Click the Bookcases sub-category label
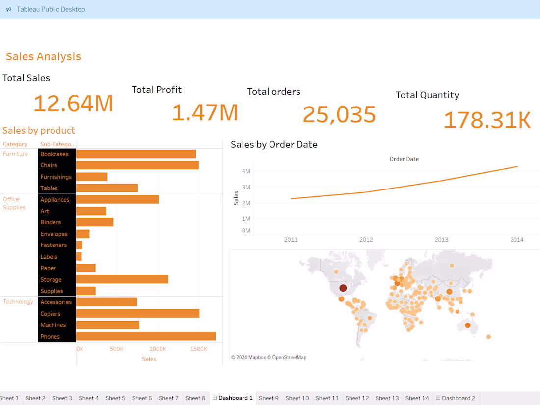The image size is (540, 405). pyautogui.click(x=54, y=154)
